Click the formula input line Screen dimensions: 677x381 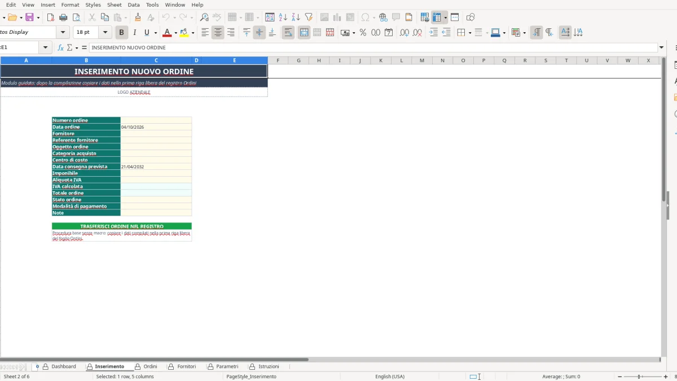click(x=373, y=48)
